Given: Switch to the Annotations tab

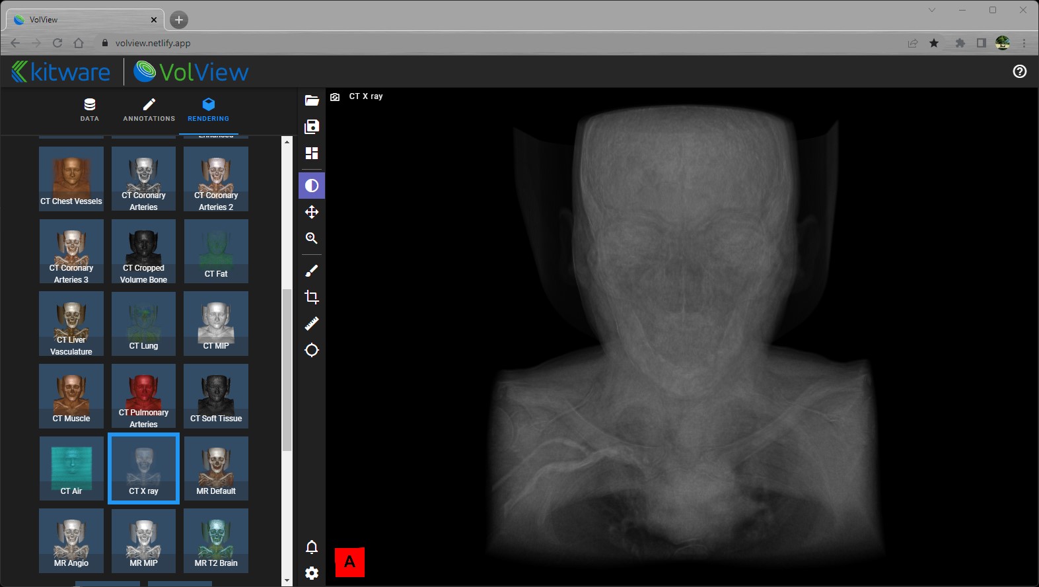Looking at the screenshot, I should tap(149, 110).
